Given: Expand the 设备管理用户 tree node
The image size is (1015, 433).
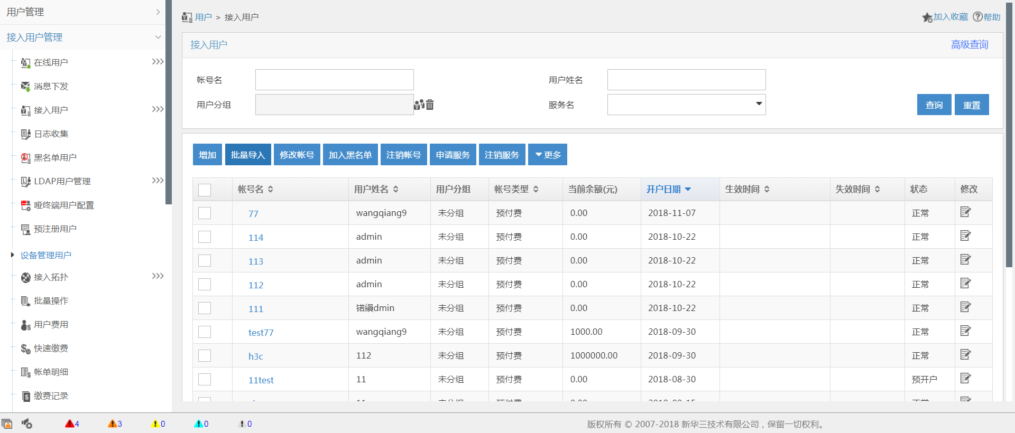Looking at the screenshot, I should (x=13, y=255).
